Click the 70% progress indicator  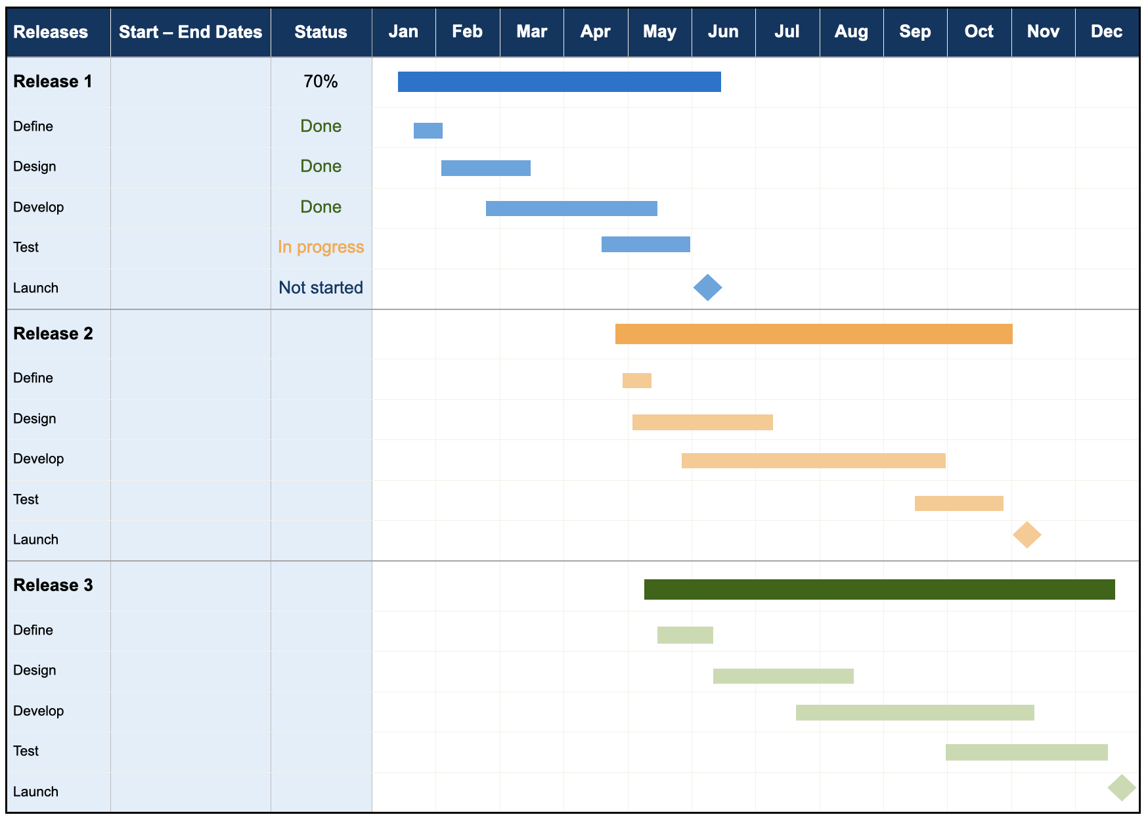[x=320, y=81]
